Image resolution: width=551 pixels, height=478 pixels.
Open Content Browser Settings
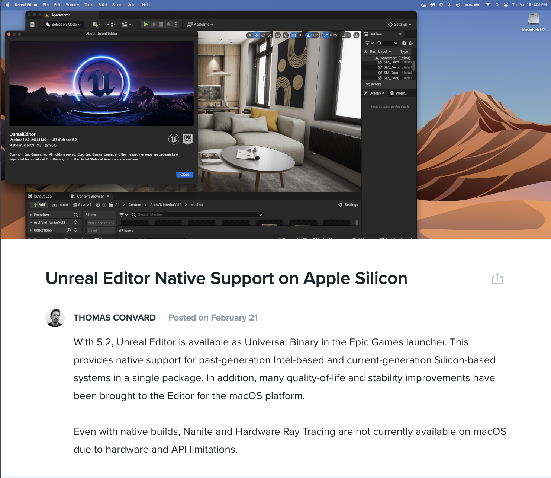(348, 205)
